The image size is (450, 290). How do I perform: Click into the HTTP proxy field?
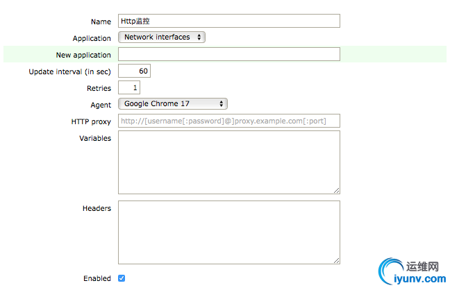pyautogui.click(x=228, y=121)
